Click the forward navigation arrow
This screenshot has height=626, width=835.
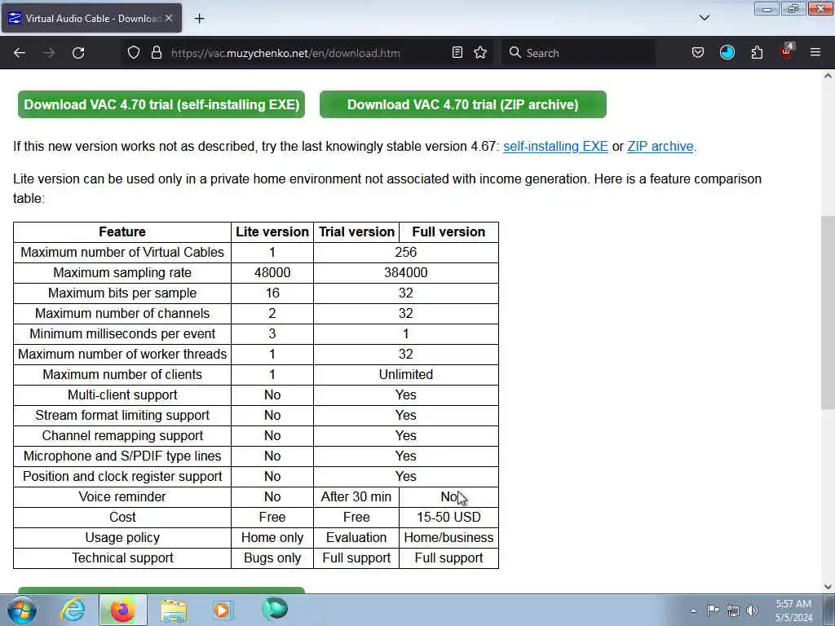pyautogui.click(x=49, y=53)
